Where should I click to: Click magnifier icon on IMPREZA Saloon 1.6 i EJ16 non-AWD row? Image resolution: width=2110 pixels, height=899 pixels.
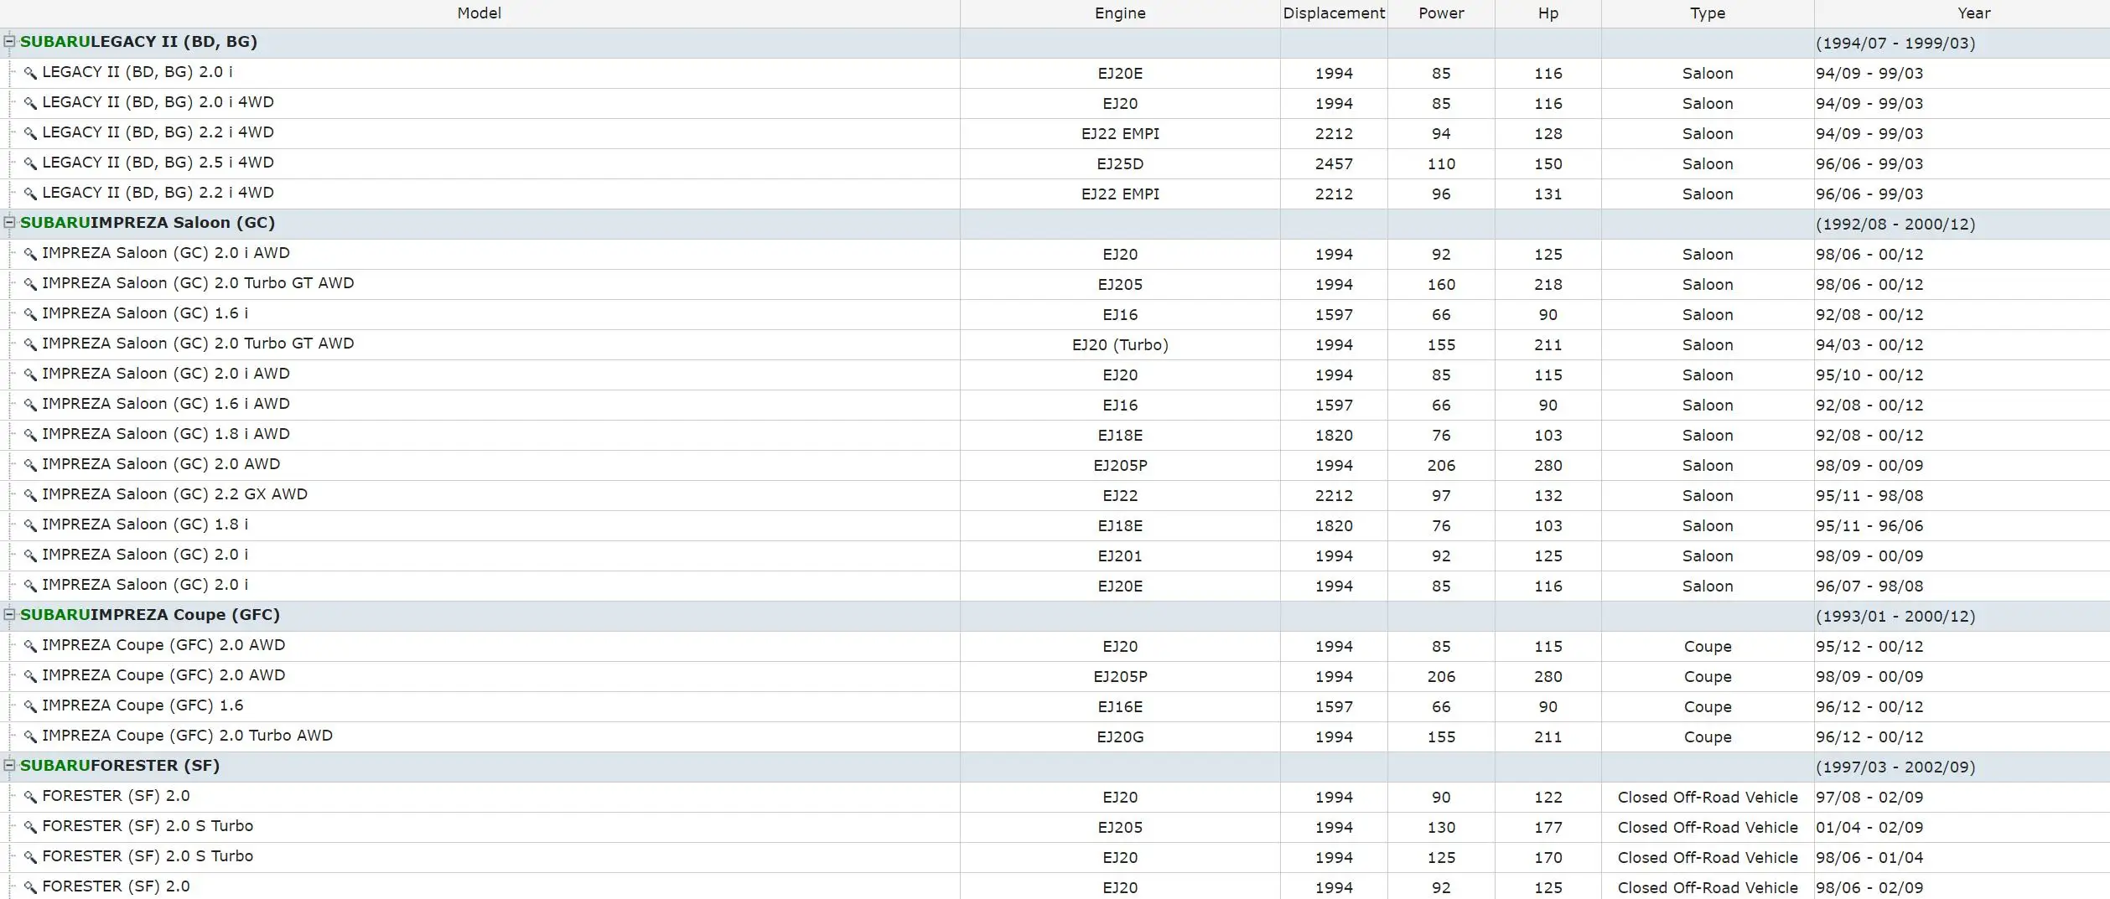[30, 314]
